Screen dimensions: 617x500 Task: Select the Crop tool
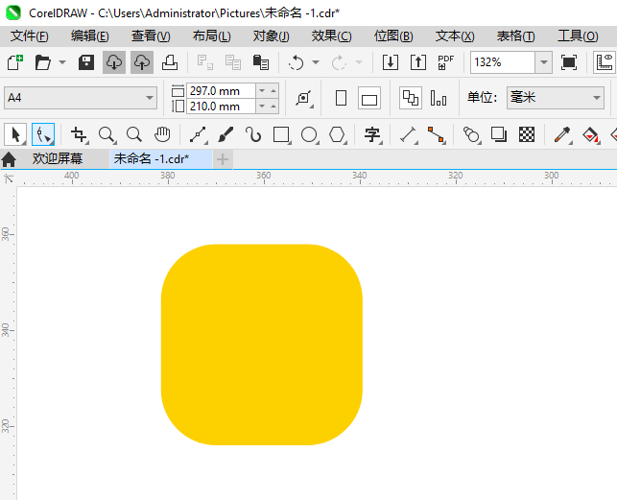pyautogui.click(x=79, y=134)
